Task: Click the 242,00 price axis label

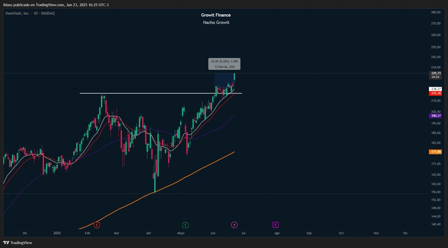Action: click(x=436, y=58)
